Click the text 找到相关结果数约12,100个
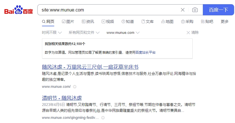The height and width of the screenshot is (123, 235). pos(65,44)
